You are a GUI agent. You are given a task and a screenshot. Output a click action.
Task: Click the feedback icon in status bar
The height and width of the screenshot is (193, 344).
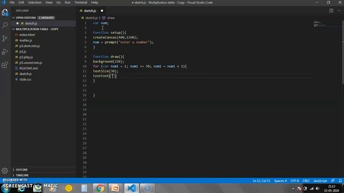coord(333,181)
